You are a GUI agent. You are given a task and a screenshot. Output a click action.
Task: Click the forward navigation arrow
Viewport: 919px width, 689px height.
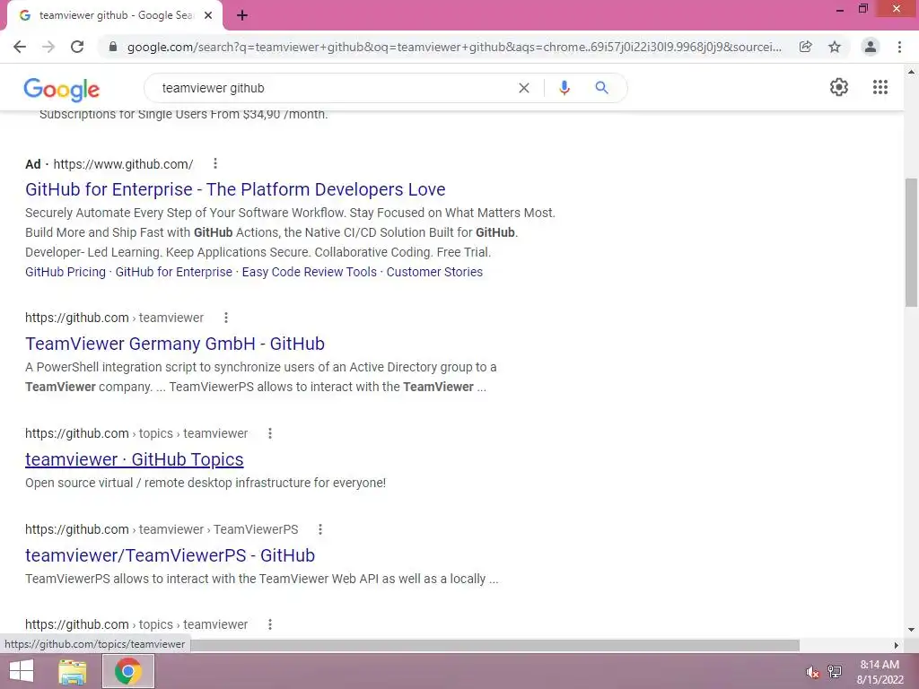[x=48, y=47]
